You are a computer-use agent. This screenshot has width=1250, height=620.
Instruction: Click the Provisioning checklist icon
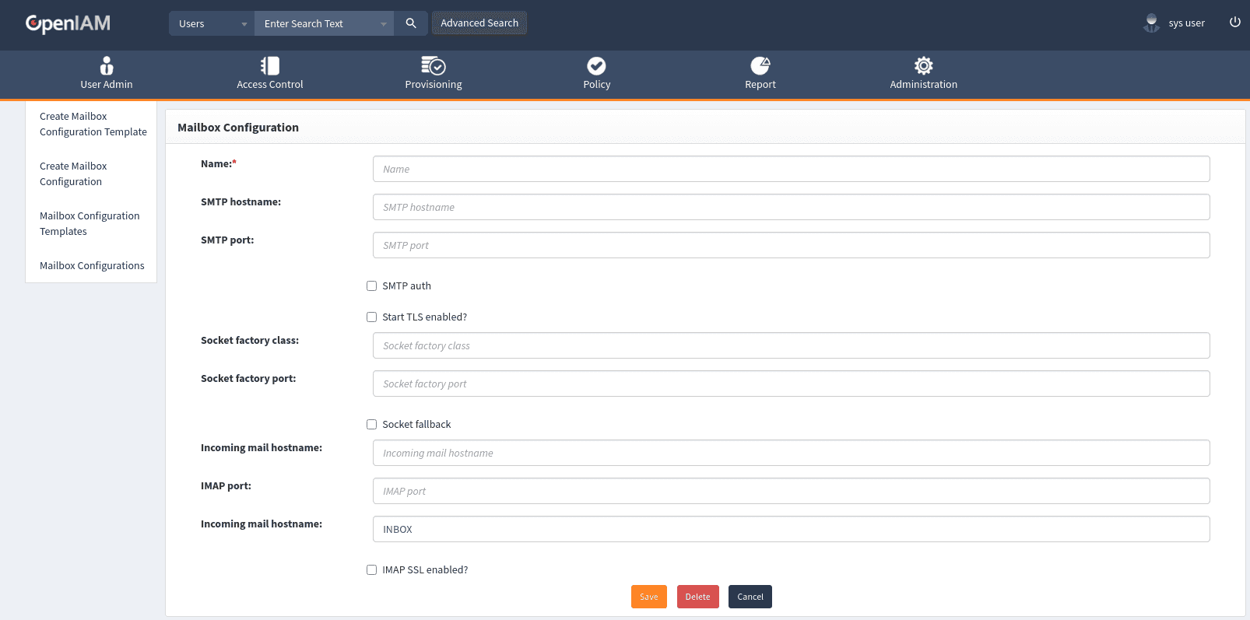434,66
